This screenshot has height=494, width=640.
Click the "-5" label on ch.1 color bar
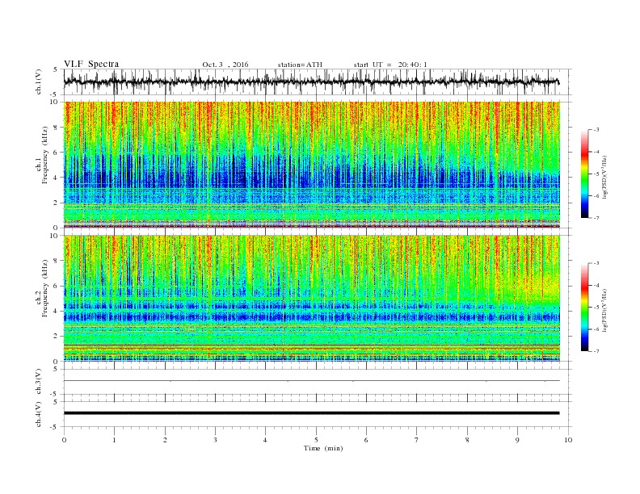pos(596,174)
